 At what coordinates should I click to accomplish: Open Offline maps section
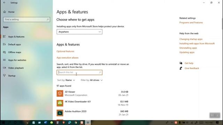(15, 52)
